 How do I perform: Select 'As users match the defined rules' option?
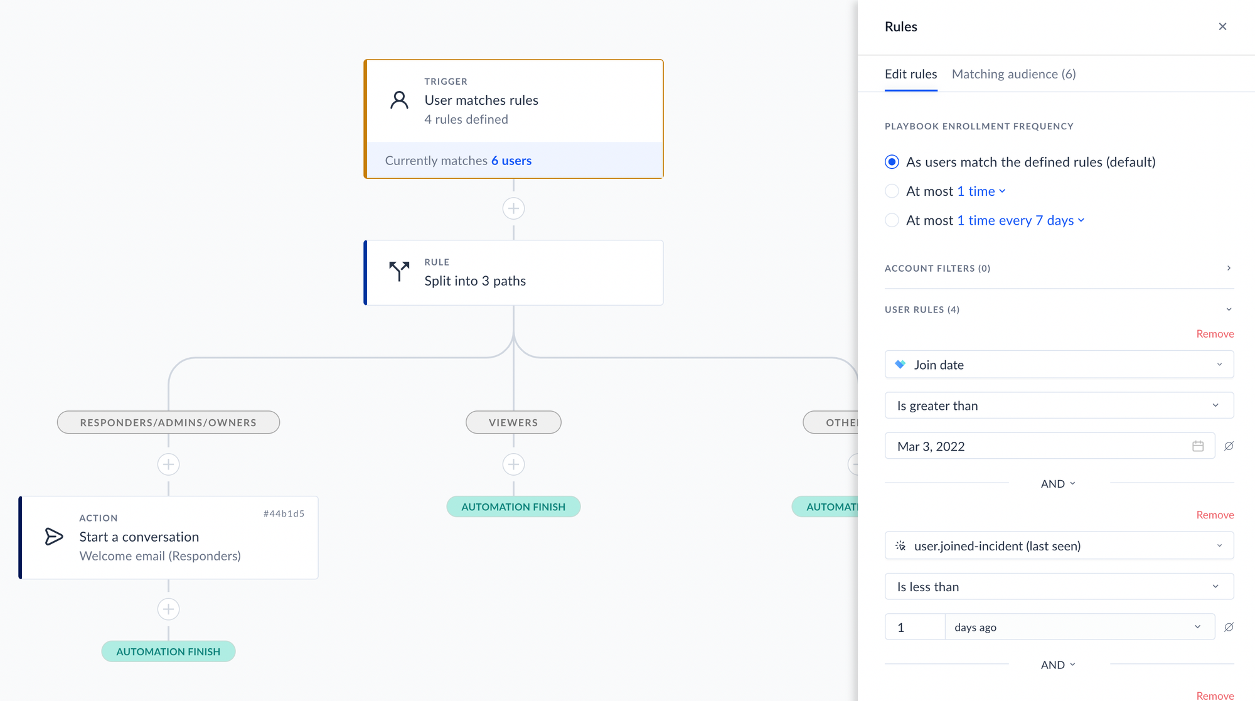892,162
